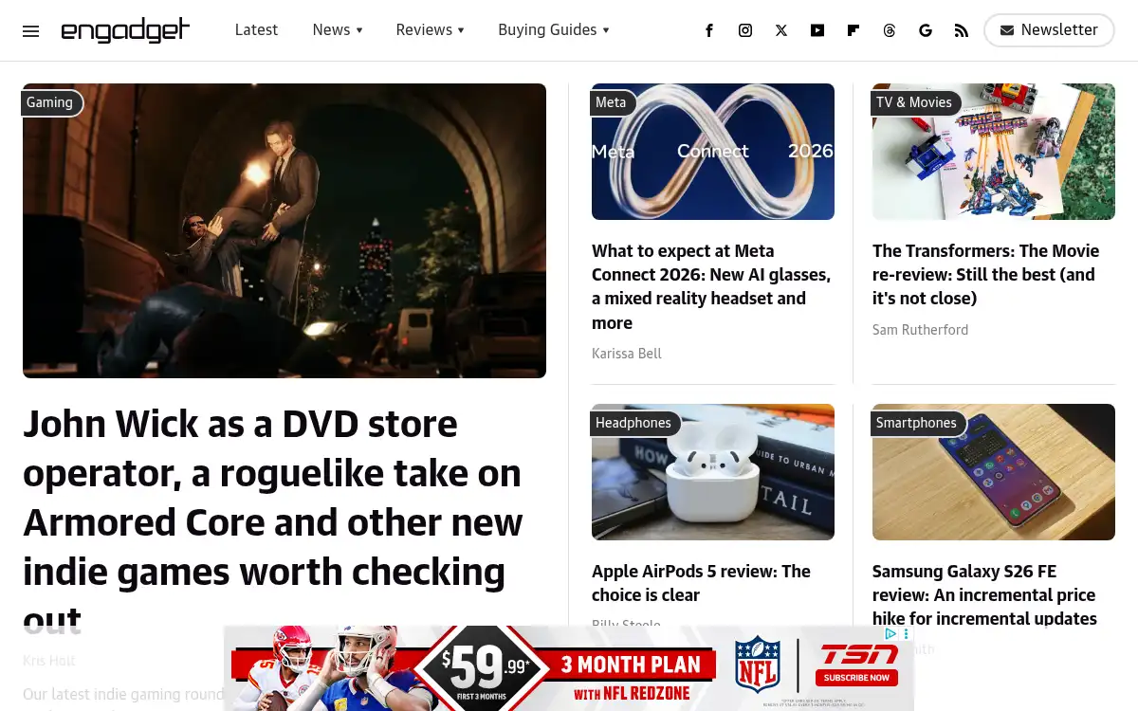Open Engadget's YouTube icon
1138x711 pixels.
point(817,30)
